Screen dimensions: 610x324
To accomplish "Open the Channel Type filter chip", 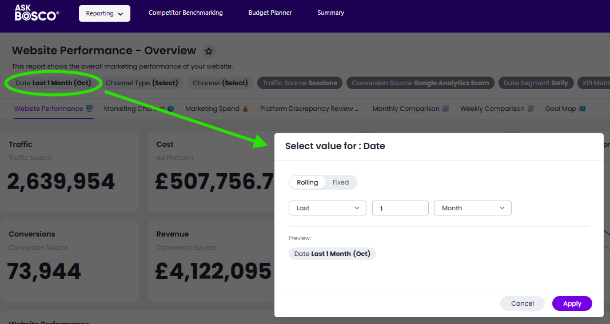I will tap(142, 83).
